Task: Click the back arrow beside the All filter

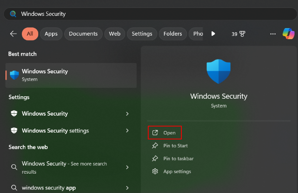Action: tap(13, 34)
